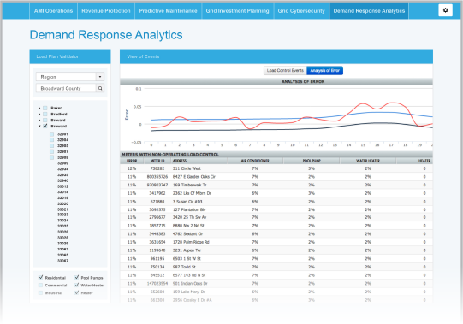The width and height of the screenshot is (463, 324).
Task: Click meter ID 961195
Action: click(x=157, y=259)
